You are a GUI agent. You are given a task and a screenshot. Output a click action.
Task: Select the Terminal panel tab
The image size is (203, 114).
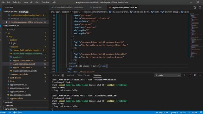(97, 75)
